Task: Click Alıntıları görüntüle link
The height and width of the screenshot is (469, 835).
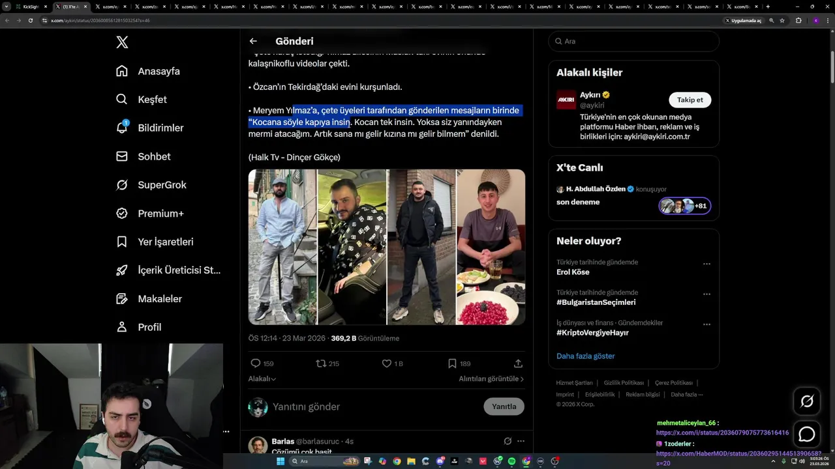Action: [491, 379]
